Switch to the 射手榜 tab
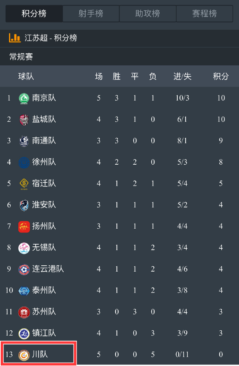239x366 pixels. point(91,14)
